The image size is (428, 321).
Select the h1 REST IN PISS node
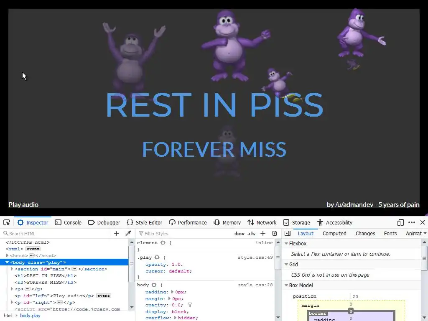[46, 276]
